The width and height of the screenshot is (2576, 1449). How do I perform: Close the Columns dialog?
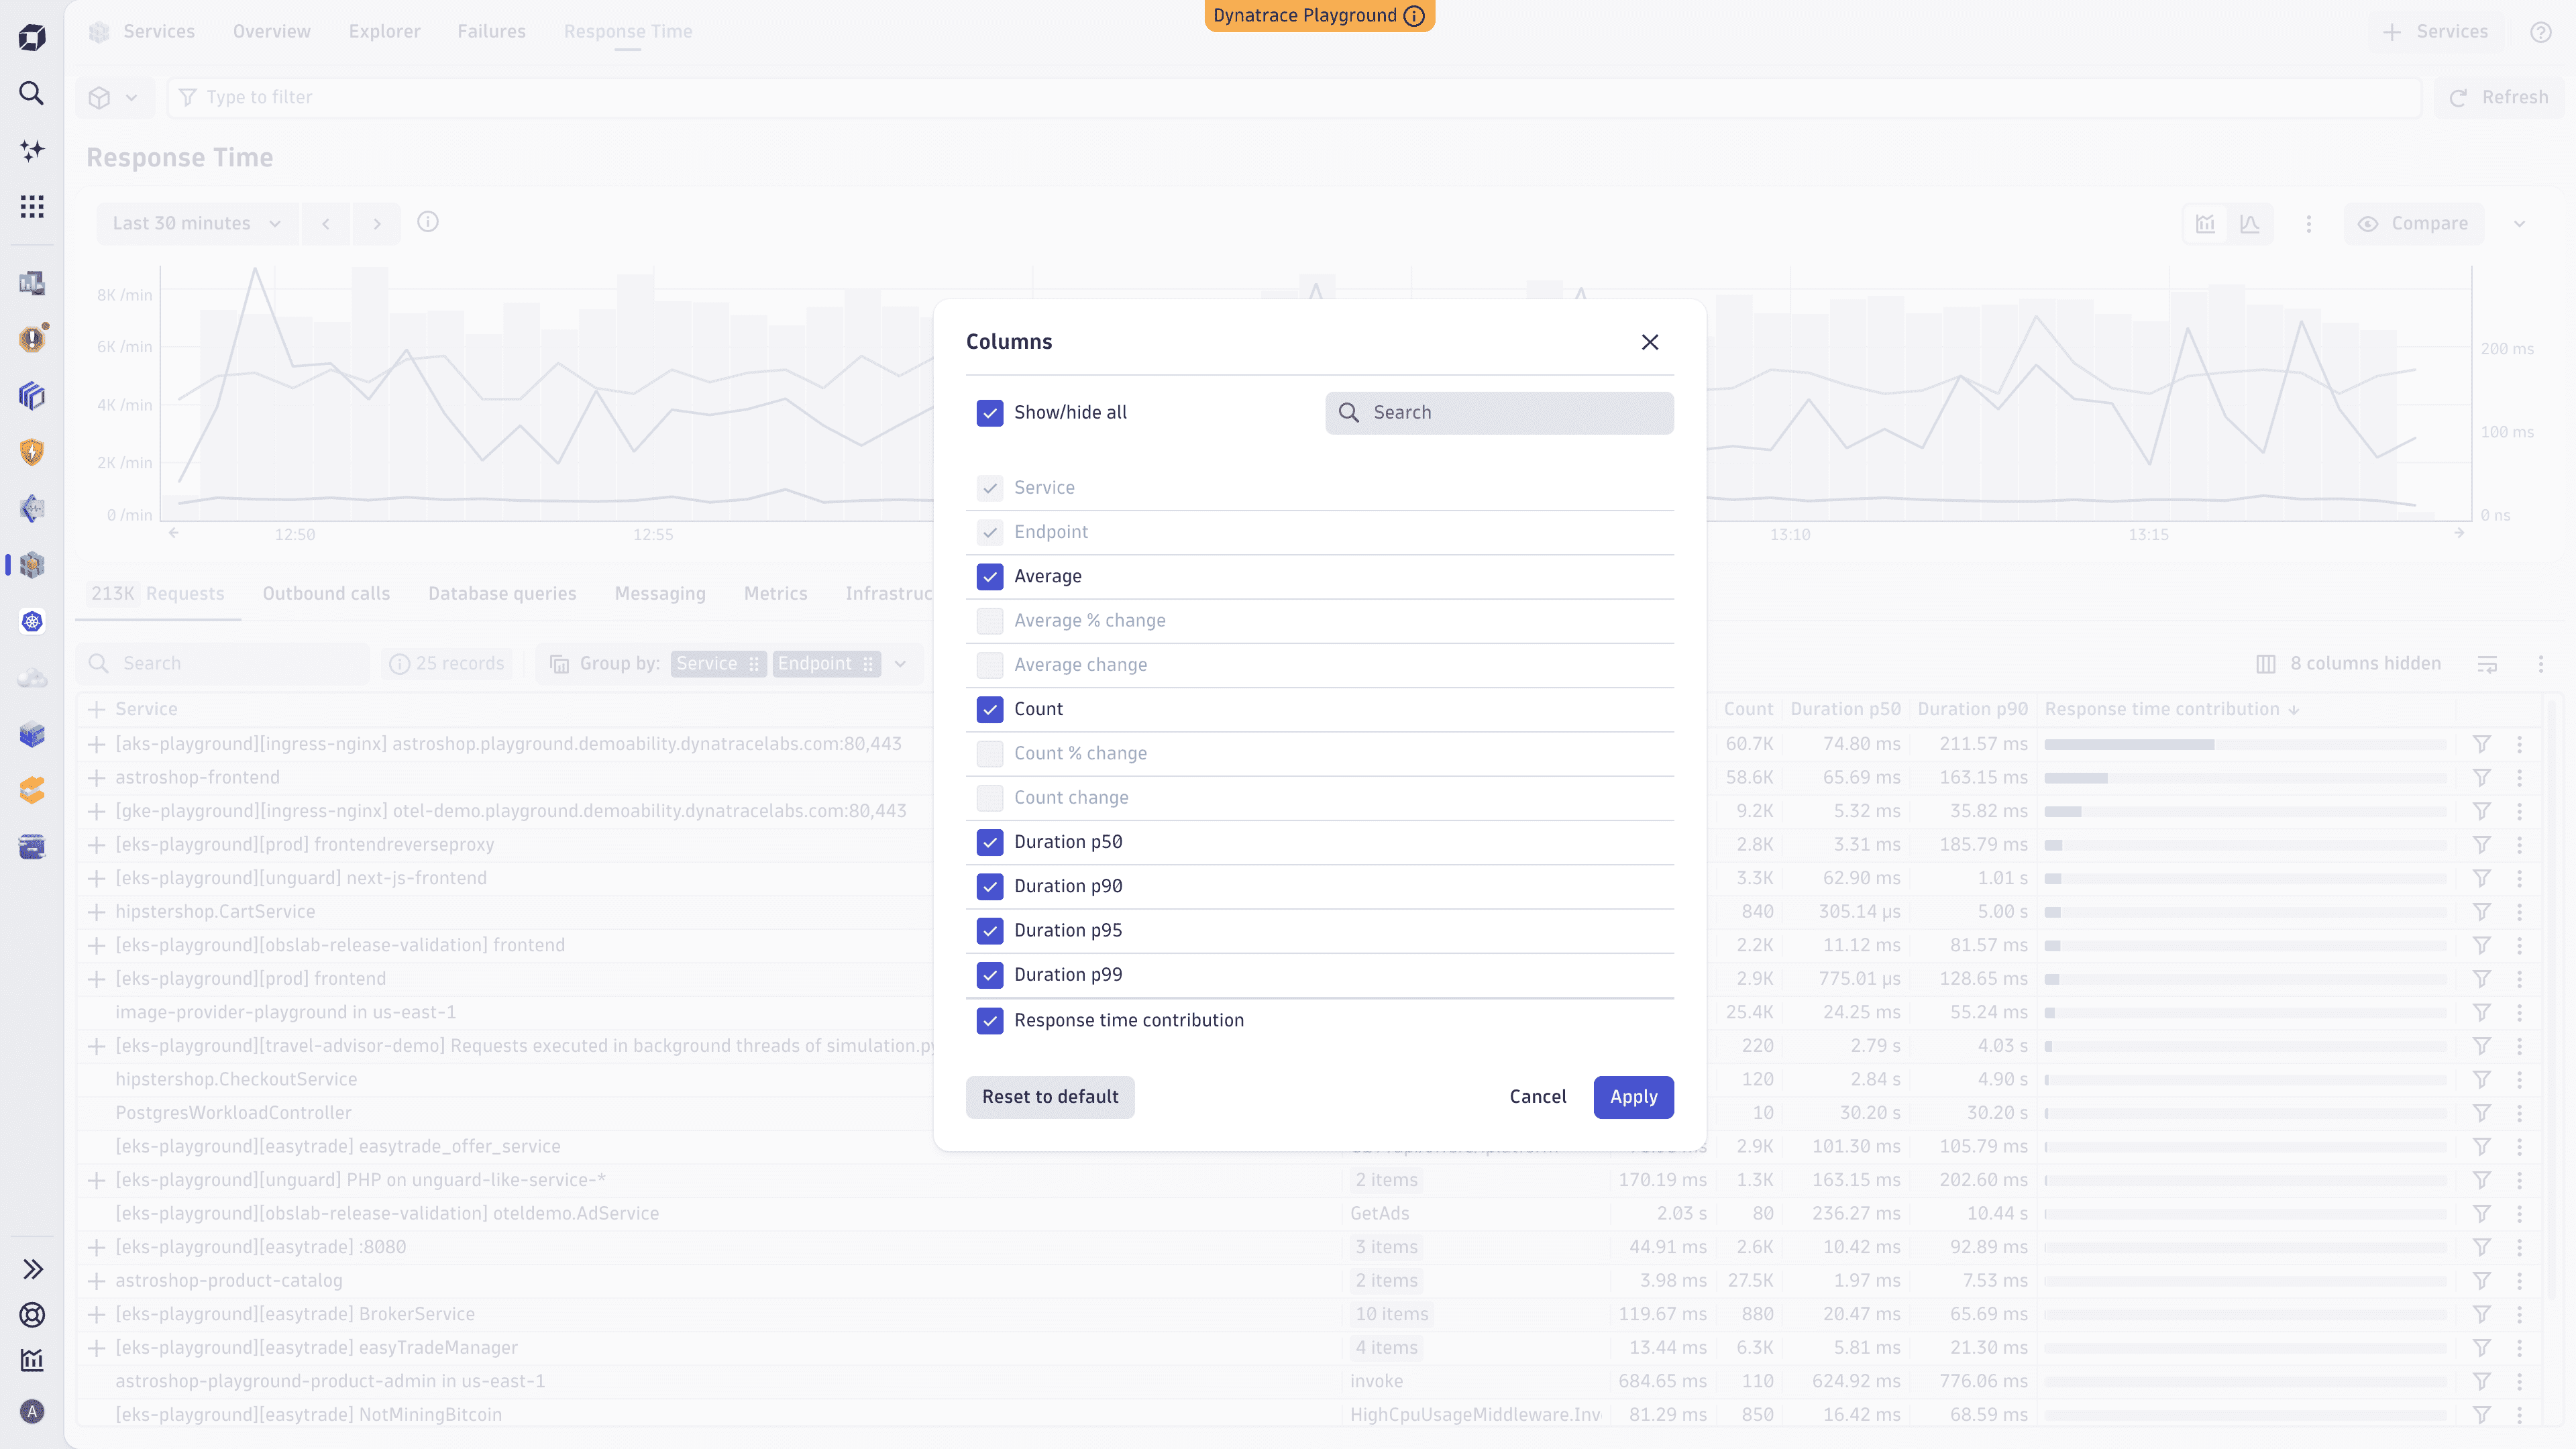[x=1650, y=342]
